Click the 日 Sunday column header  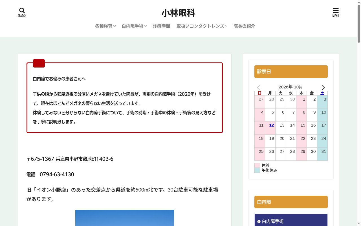point(260,93)
